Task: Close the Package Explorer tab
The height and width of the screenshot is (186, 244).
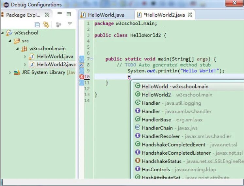Action: tap(47, 15)
